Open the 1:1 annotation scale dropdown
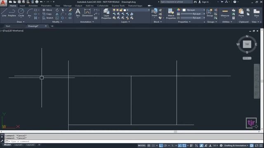This screenshot has width=264, height=148. click(216, 146)
